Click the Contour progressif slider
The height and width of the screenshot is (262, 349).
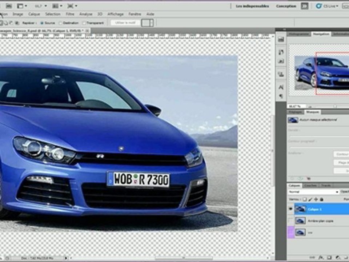pyautogui.click(x=320, y=147)
